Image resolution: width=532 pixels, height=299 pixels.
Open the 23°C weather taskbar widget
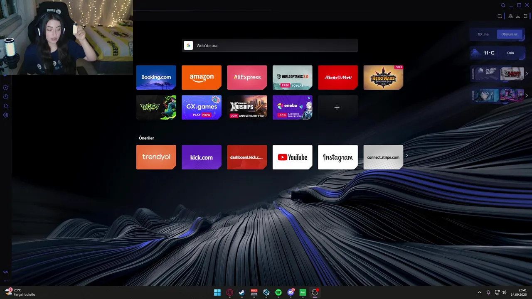[20, 292]
